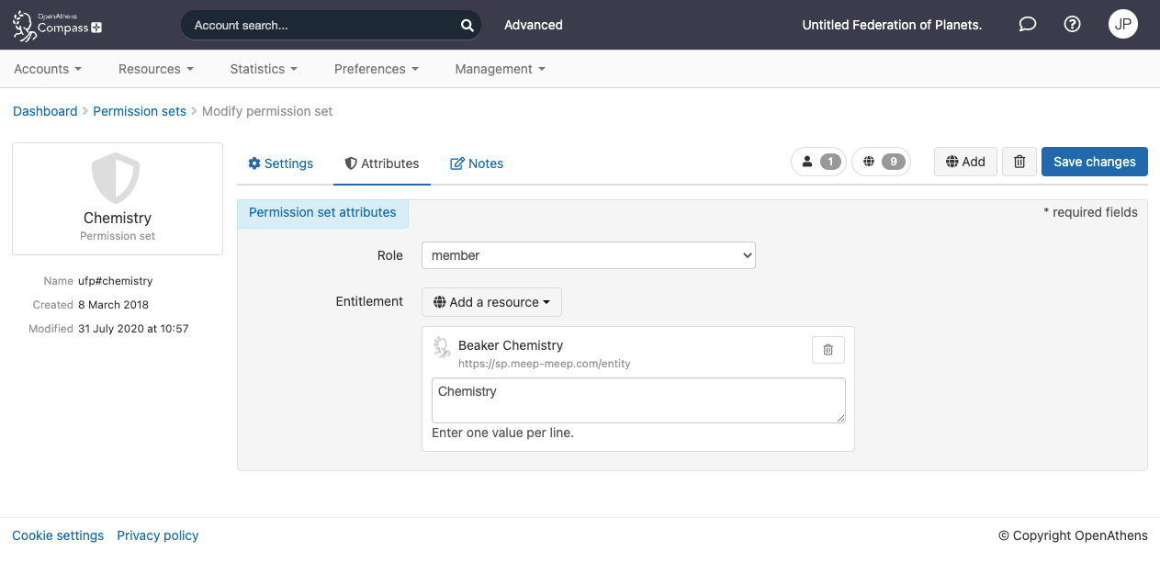Viewport: 1160px width, 574px height.
Task: Open the help question mark icon
Action: point(1072,25)
